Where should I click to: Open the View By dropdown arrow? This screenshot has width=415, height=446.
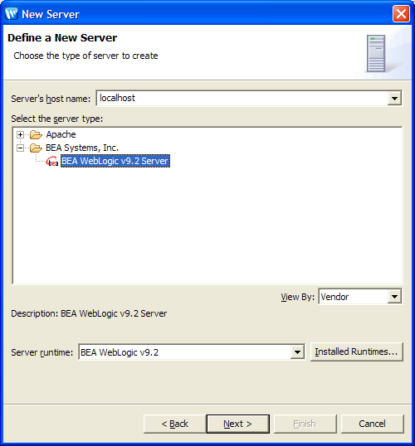(394, 297)
